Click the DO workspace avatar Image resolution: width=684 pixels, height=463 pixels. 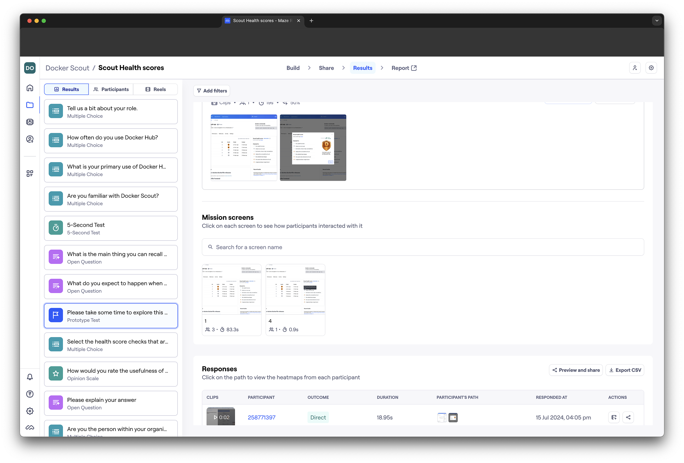[30, 68]
